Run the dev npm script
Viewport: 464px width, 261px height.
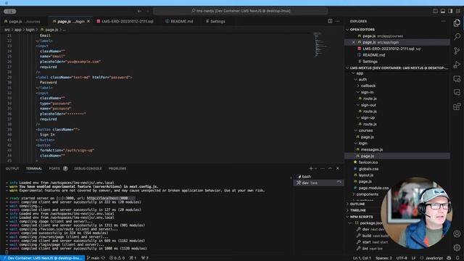[x=365, y=229]
